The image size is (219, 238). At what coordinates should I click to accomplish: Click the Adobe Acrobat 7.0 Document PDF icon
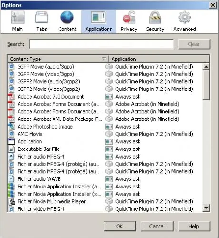point(11,97)
